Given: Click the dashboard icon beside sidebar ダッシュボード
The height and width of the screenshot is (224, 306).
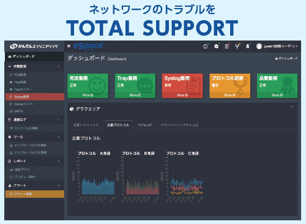Looking at the screenshot, I should 10,56.
